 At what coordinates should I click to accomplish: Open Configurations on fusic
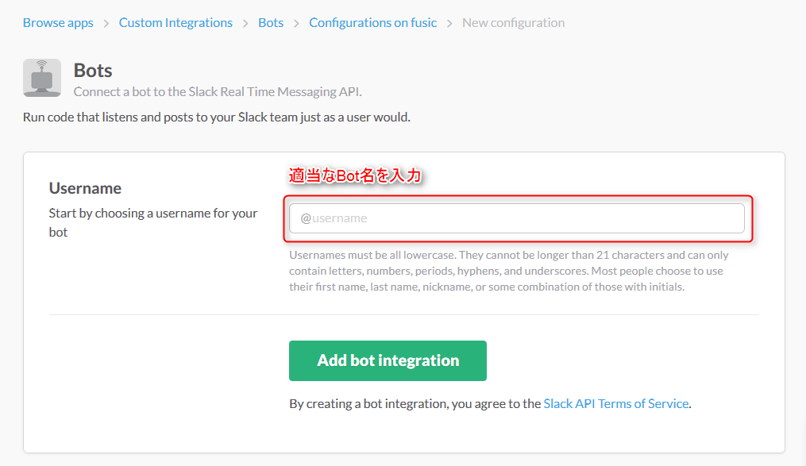click(x=372, y=22)
